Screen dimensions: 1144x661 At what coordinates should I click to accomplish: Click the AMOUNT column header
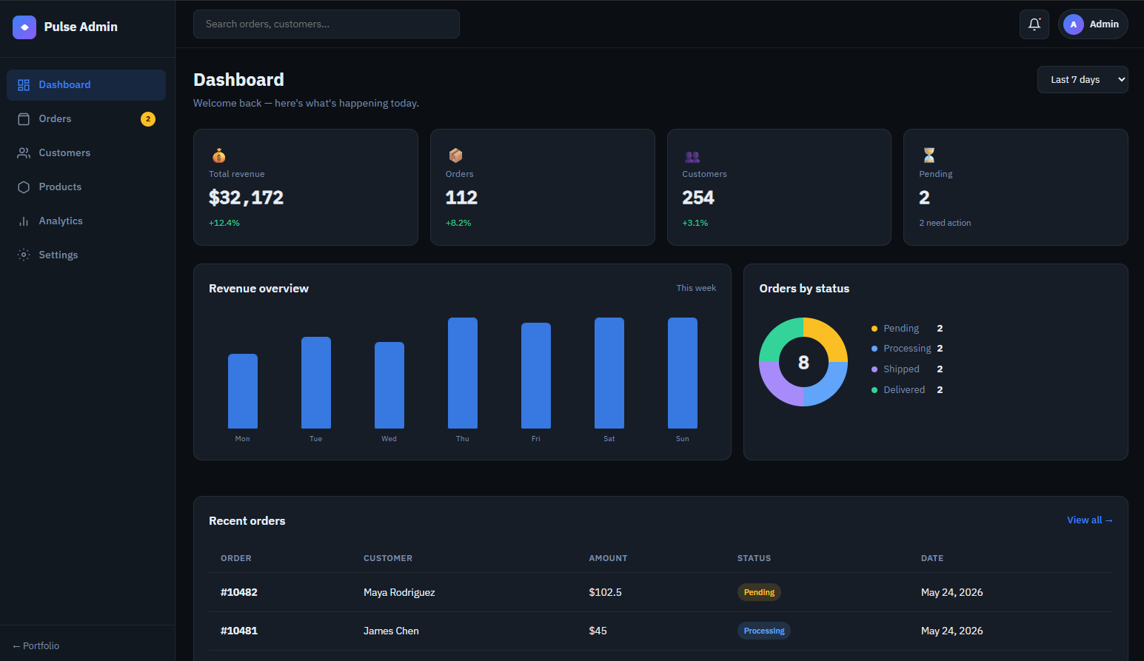coord(608,558)
